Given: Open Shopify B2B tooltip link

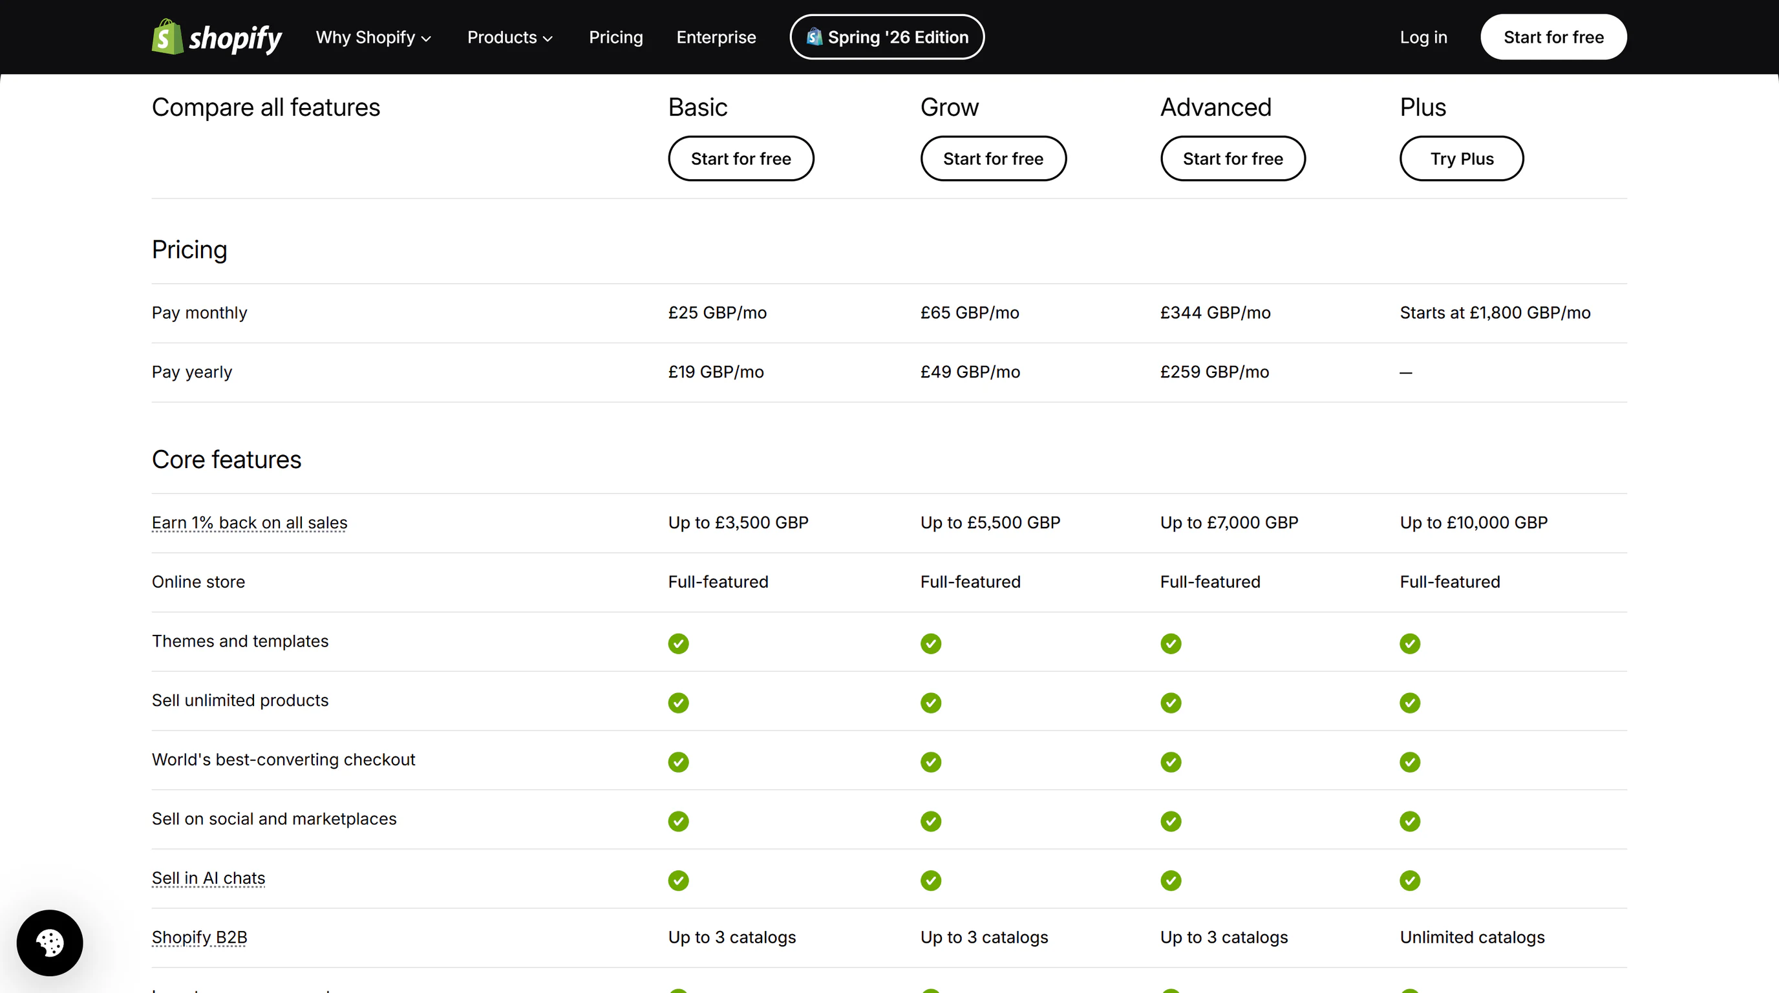Looking at the screenshot, I should click(x=200, y=938).
